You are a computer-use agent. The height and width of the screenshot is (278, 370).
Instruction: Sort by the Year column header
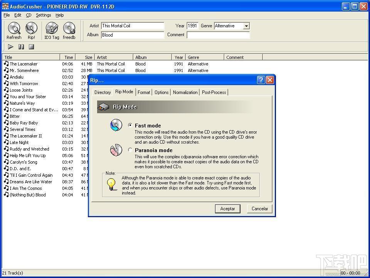178,57
